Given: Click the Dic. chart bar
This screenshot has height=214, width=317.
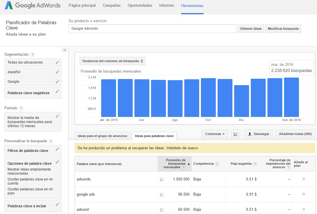Looking at the screenshot, I should point(241,101).
